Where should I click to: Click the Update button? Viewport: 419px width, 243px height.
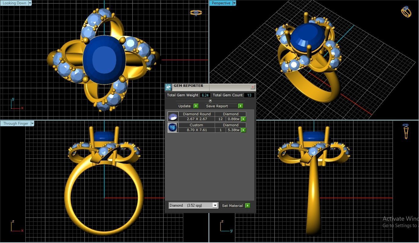(185, 106)
